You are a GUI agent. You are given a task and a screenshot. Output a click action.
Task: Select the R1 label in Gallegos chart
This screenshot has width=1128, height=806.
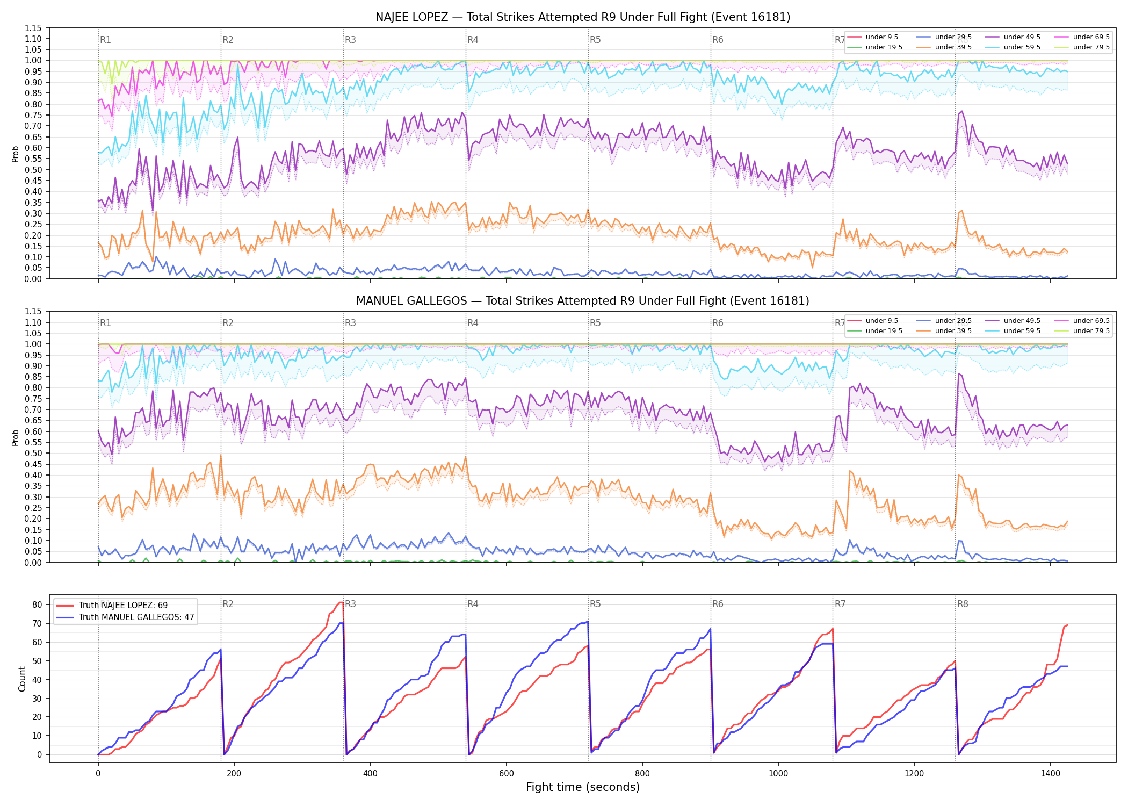pos(105,323)
